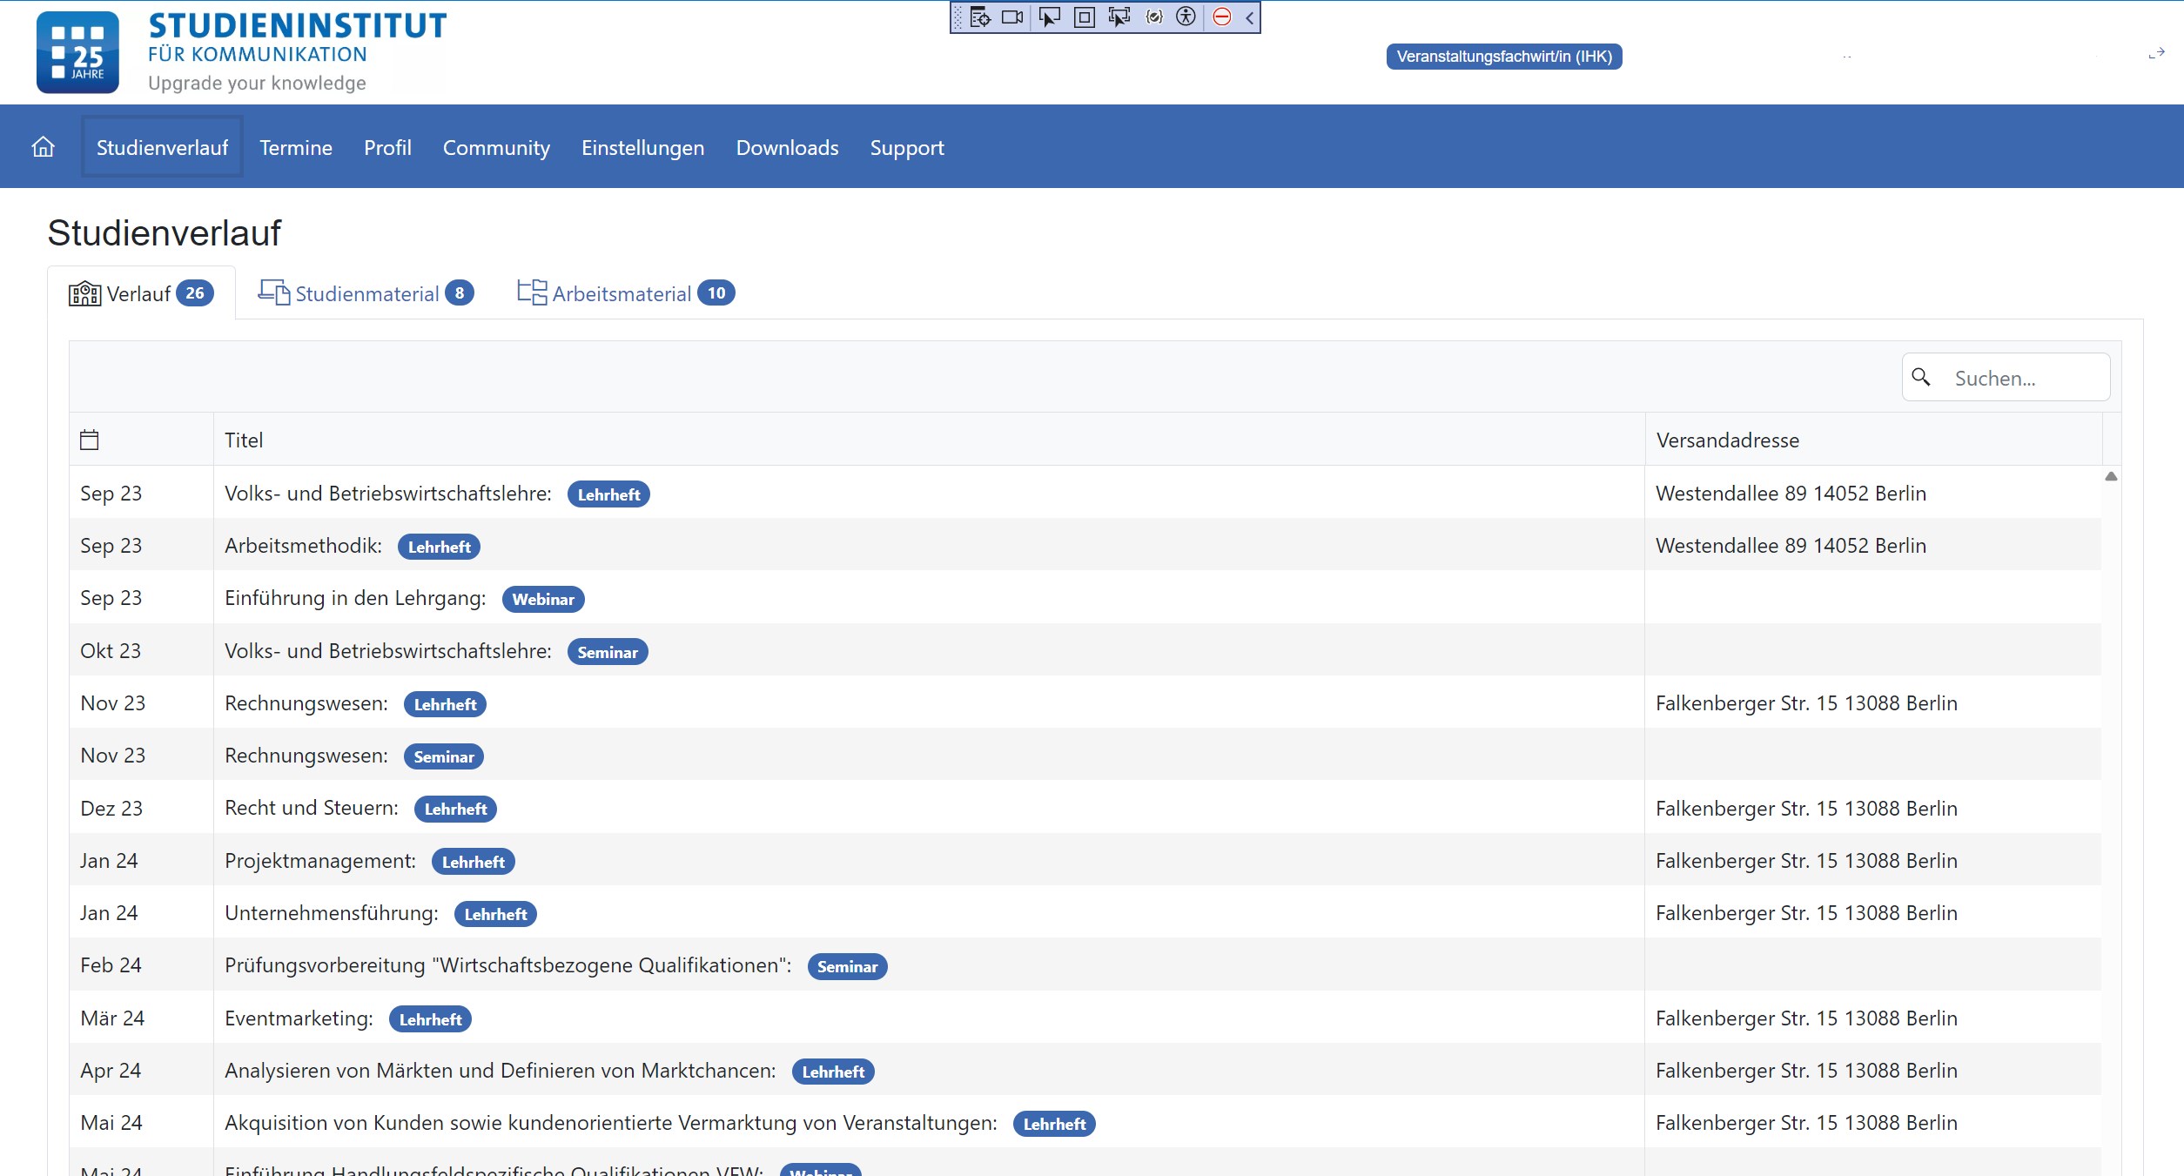Open the Termine menu item
The height and width of the screenshot is (1176, 2184).
pos(296,147)
